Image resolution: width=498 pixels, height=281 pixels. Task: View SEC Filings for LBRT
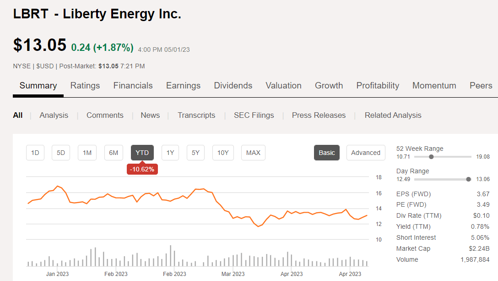pyautogui.click(x=254, y=115)
